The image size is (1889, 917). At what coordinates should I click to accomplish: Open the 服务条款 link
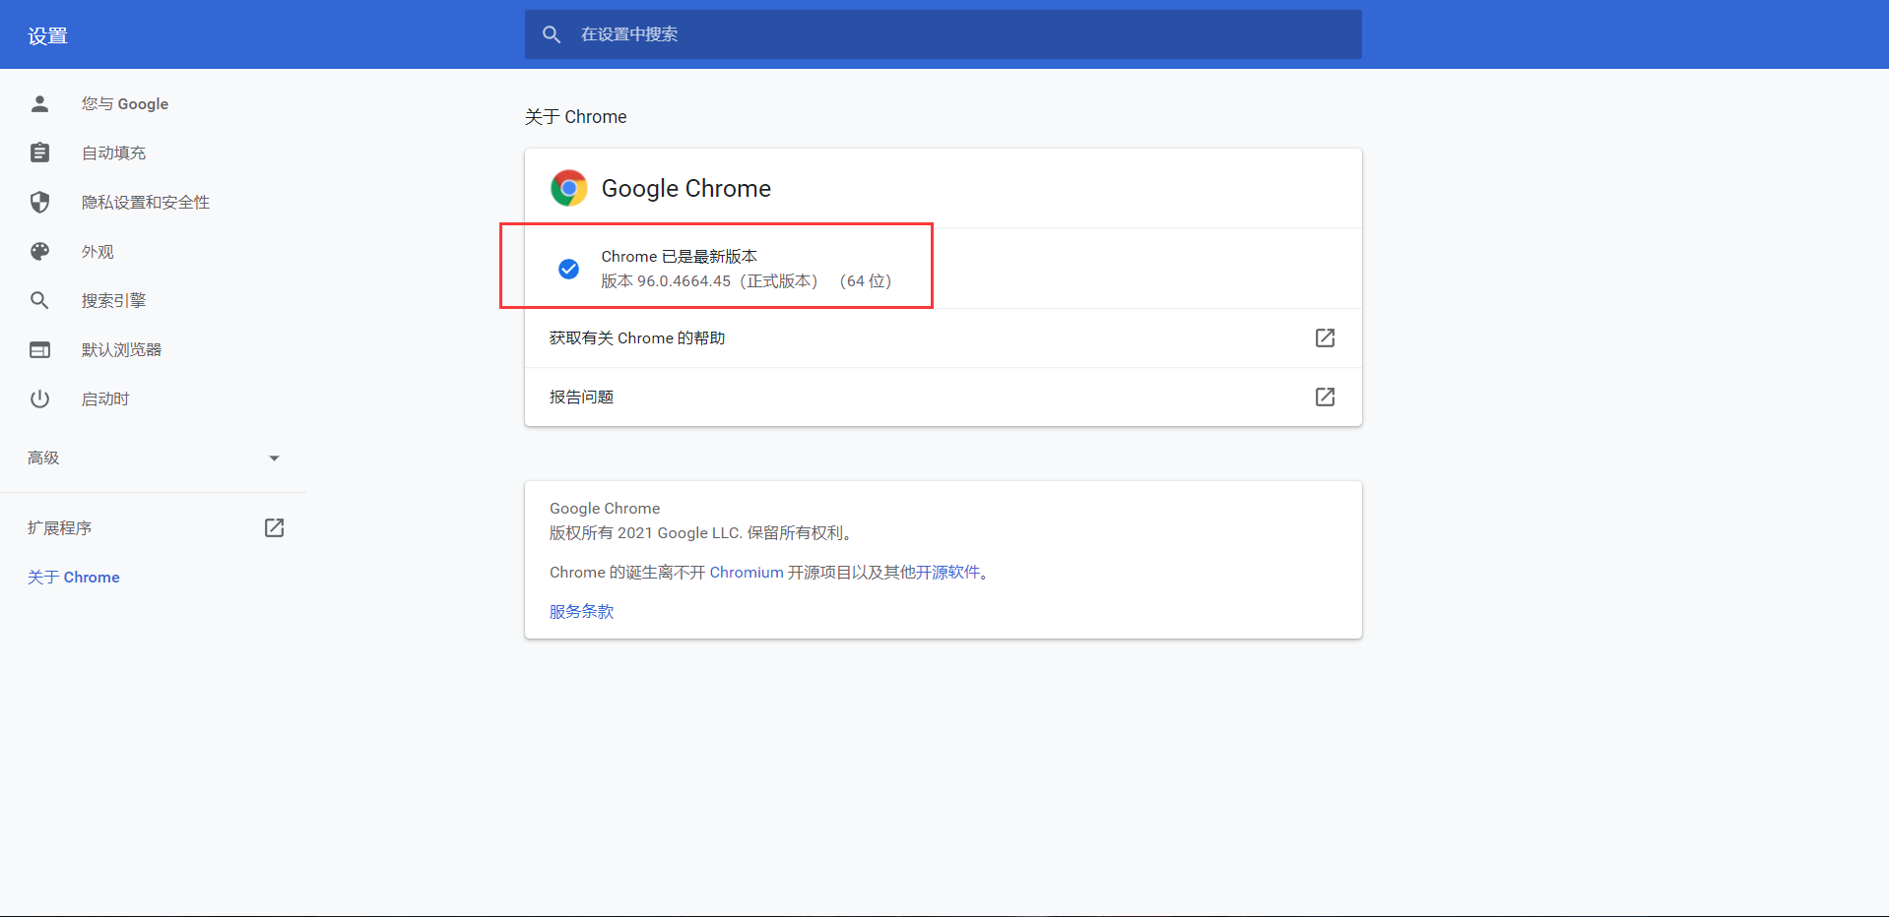coord(581,611)
